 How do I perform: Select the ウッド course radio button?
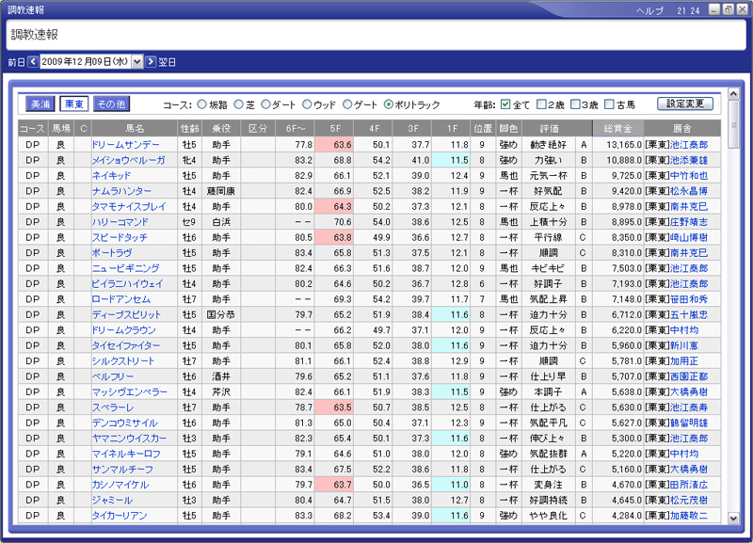pos(306,104)
